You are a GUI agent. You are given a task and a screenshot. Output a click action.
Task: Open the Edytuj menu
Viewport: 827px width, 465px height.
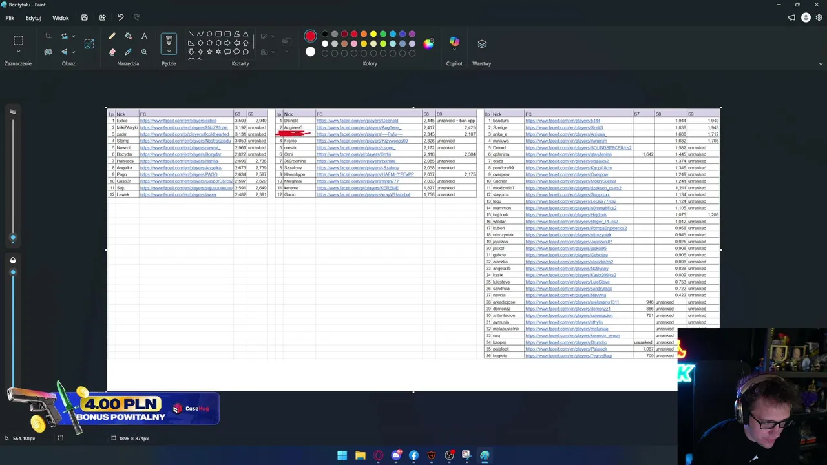[33, 18]
